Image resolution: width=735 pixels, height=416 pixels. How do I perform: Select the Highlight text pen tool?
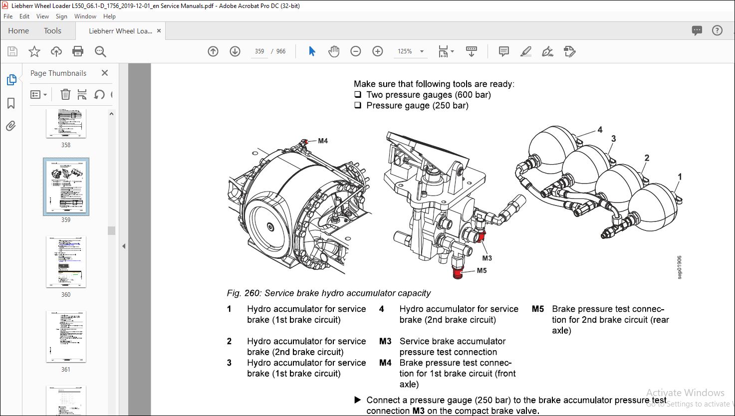click(x=525, y=51)
